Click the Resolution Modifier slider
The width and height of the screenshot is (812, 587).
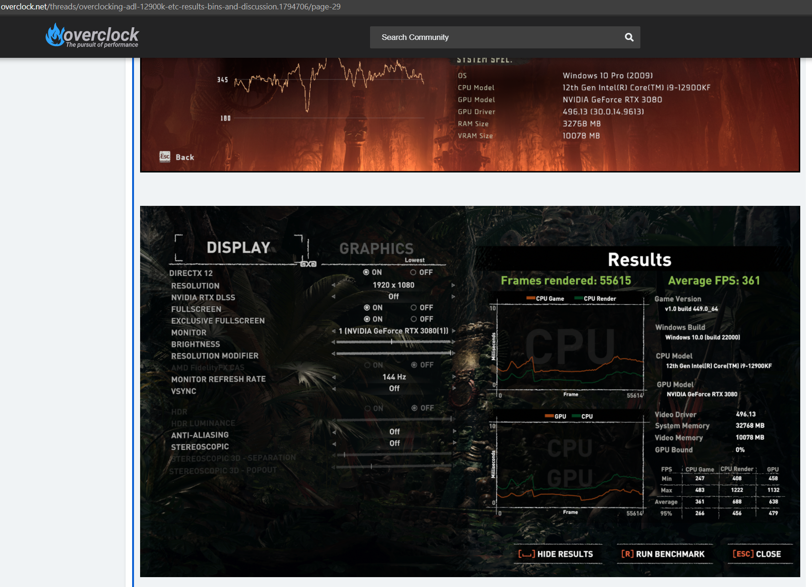[394, 353]
